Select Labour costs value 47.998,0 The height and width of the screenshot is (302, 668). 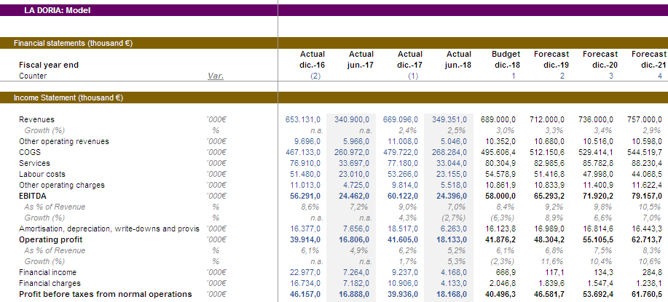coord(598,174)
